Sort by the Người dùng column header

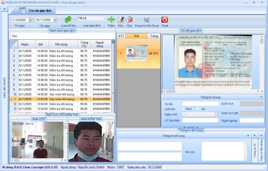[x=100, y=44]
